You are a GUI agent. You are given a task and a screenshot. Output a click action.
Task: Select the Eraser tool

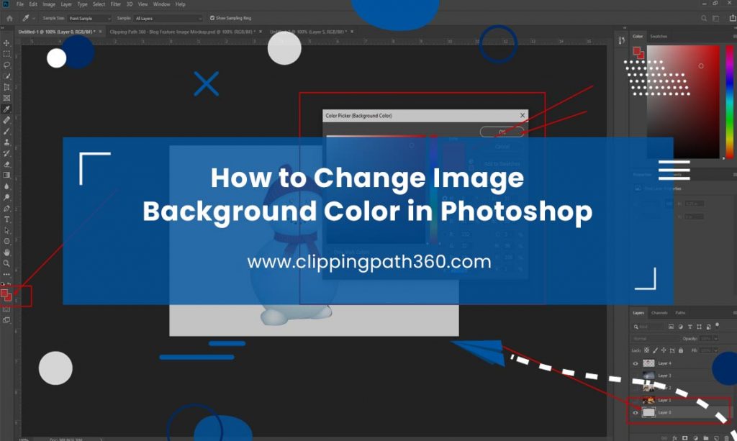[x=6, y=164]
